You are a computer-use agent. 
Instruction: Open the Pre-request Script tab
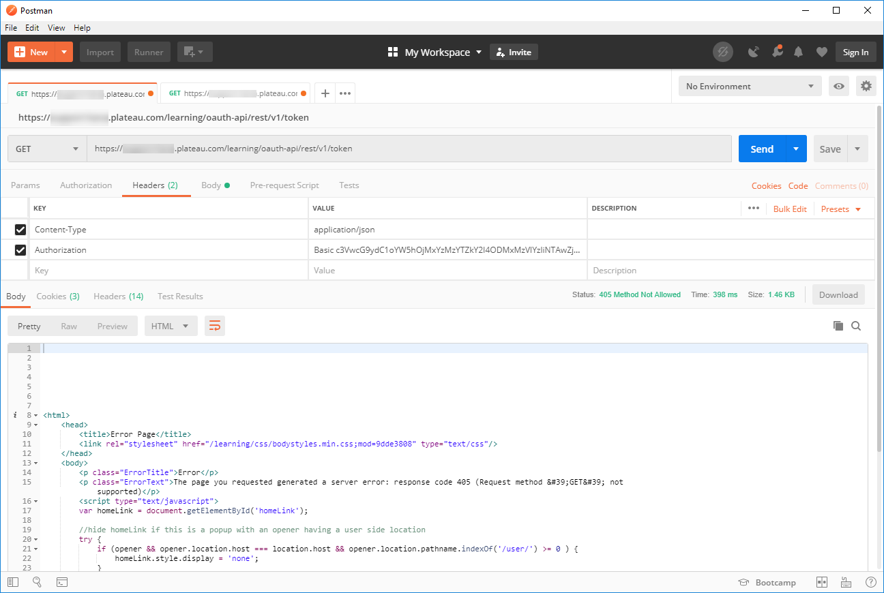(x=284, y=185)
